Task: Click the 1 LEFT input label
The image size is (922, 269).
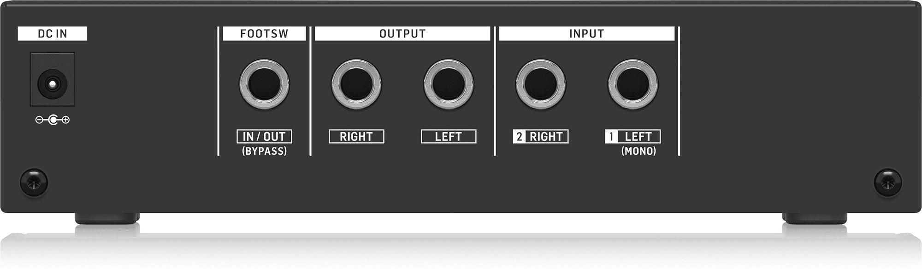Action: pyautogui.click(x=633, y=136)
